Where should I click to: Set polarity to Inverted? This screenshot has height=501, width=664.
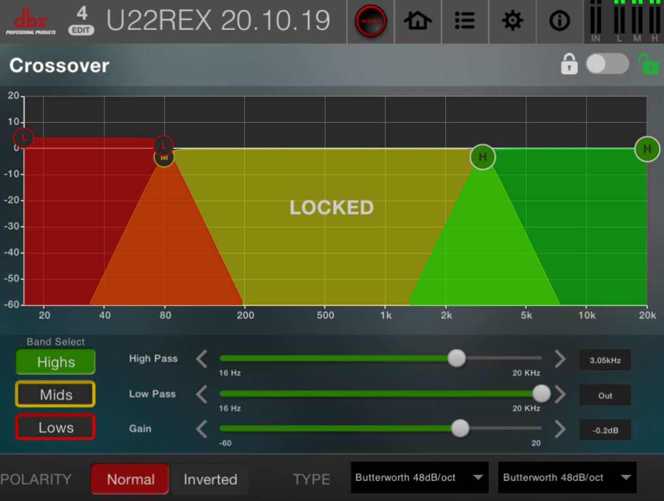tap(210, 479)
